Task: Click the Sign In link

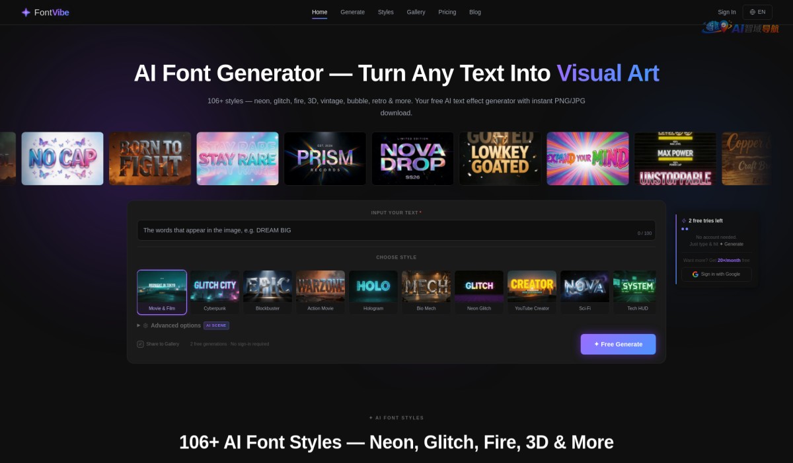Action: (x=727, y=12)
